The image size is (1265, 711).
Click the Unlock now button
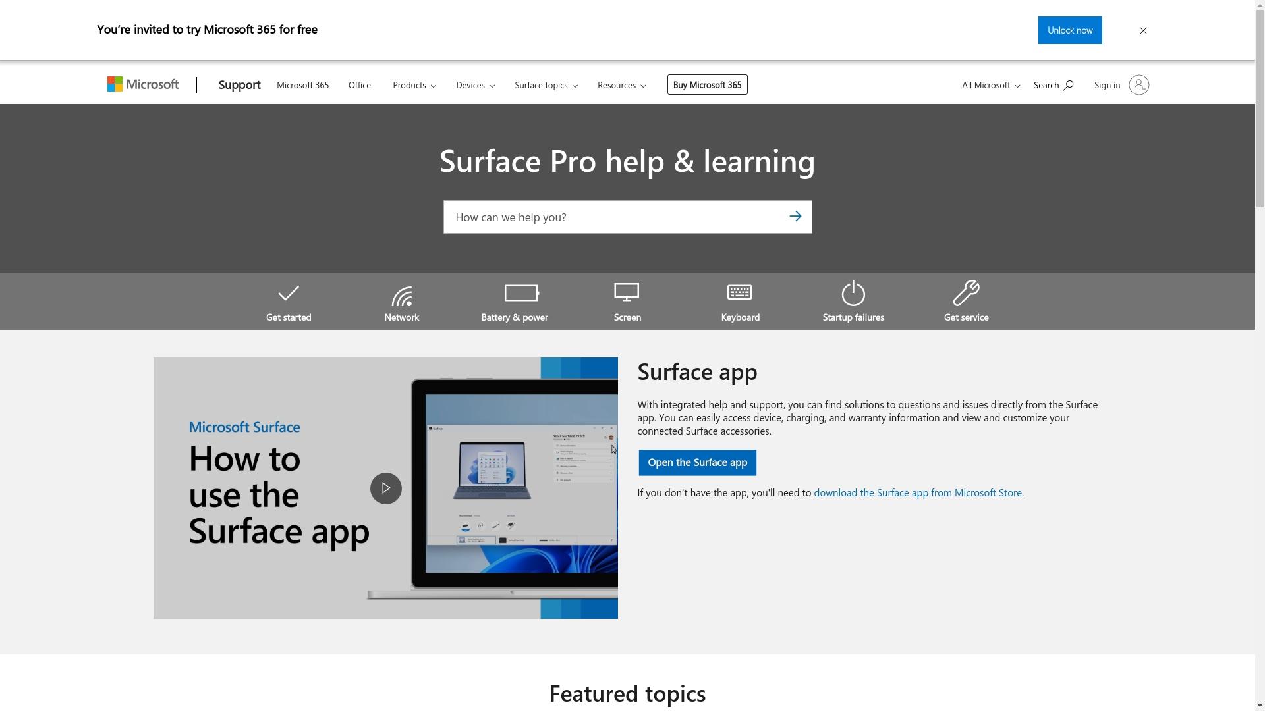(x=1070, y=30)
